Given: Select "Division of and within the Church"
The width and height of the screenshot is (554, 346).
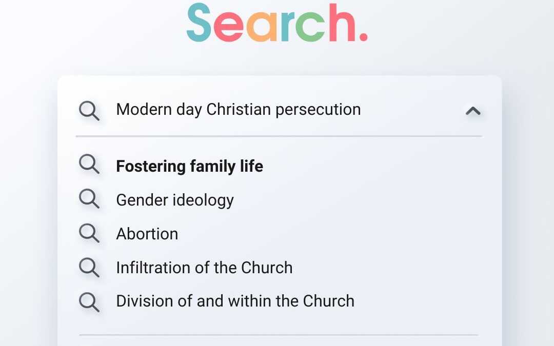Looking at the screenshot, I should [234, 301].
